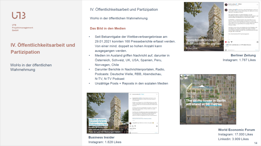Click the caption 'Instagram: 1.828 Likes'
The width and height of the screenshot is (261, 146).
tap(105, 142)
